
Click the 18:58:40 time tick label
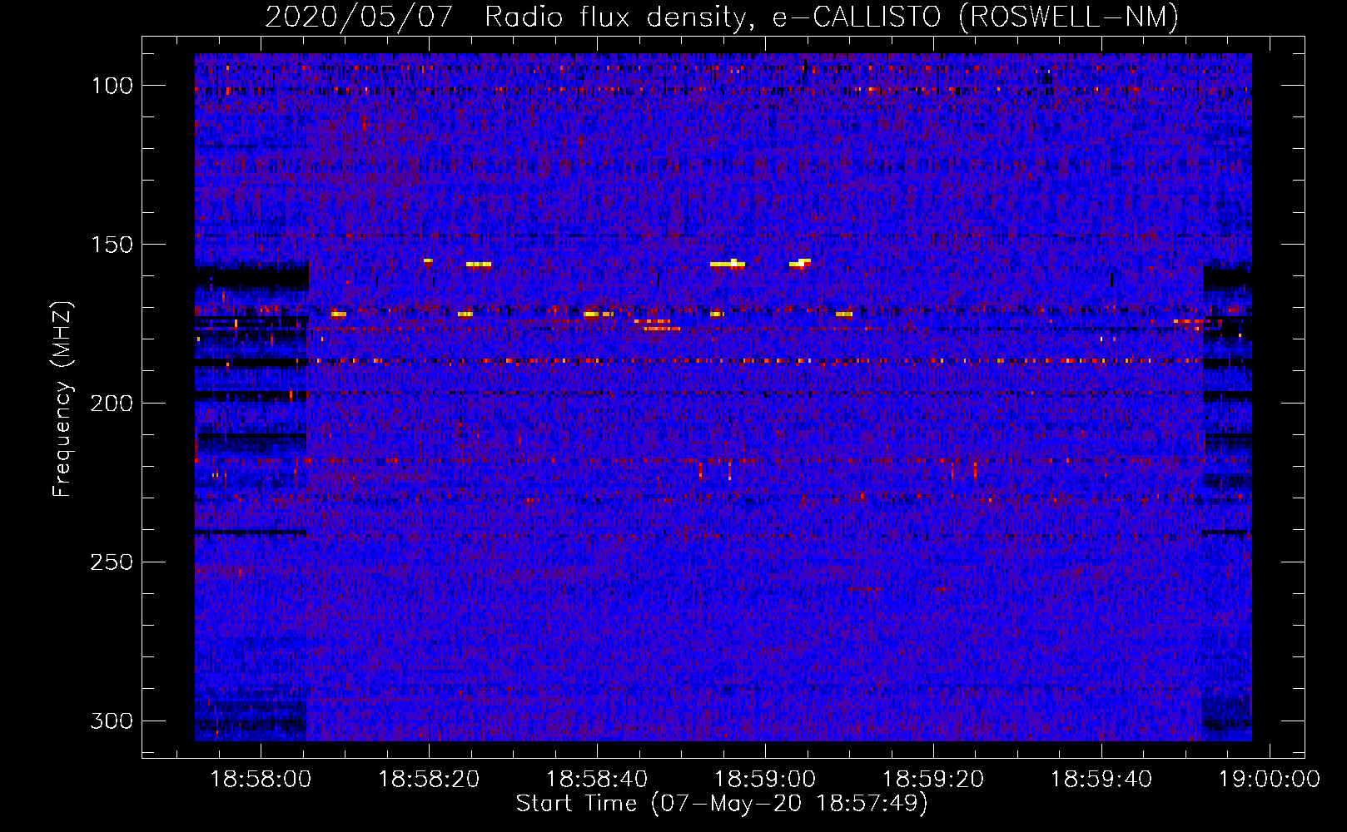[597, 780]
